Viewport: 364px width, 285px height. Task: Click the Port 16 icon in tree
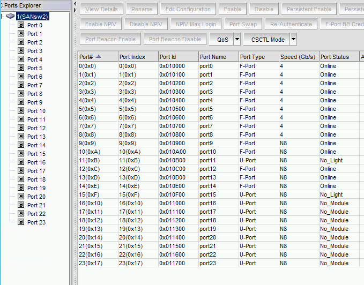pyautogui.click(x=21, y=162)
